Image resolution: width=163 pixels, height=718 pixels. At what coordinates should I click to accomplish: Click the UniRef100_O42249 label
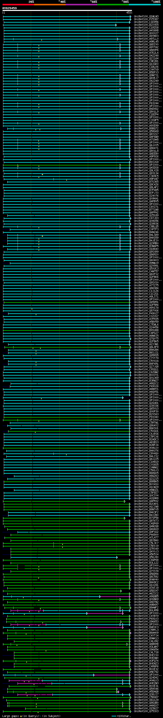(146, 81)
